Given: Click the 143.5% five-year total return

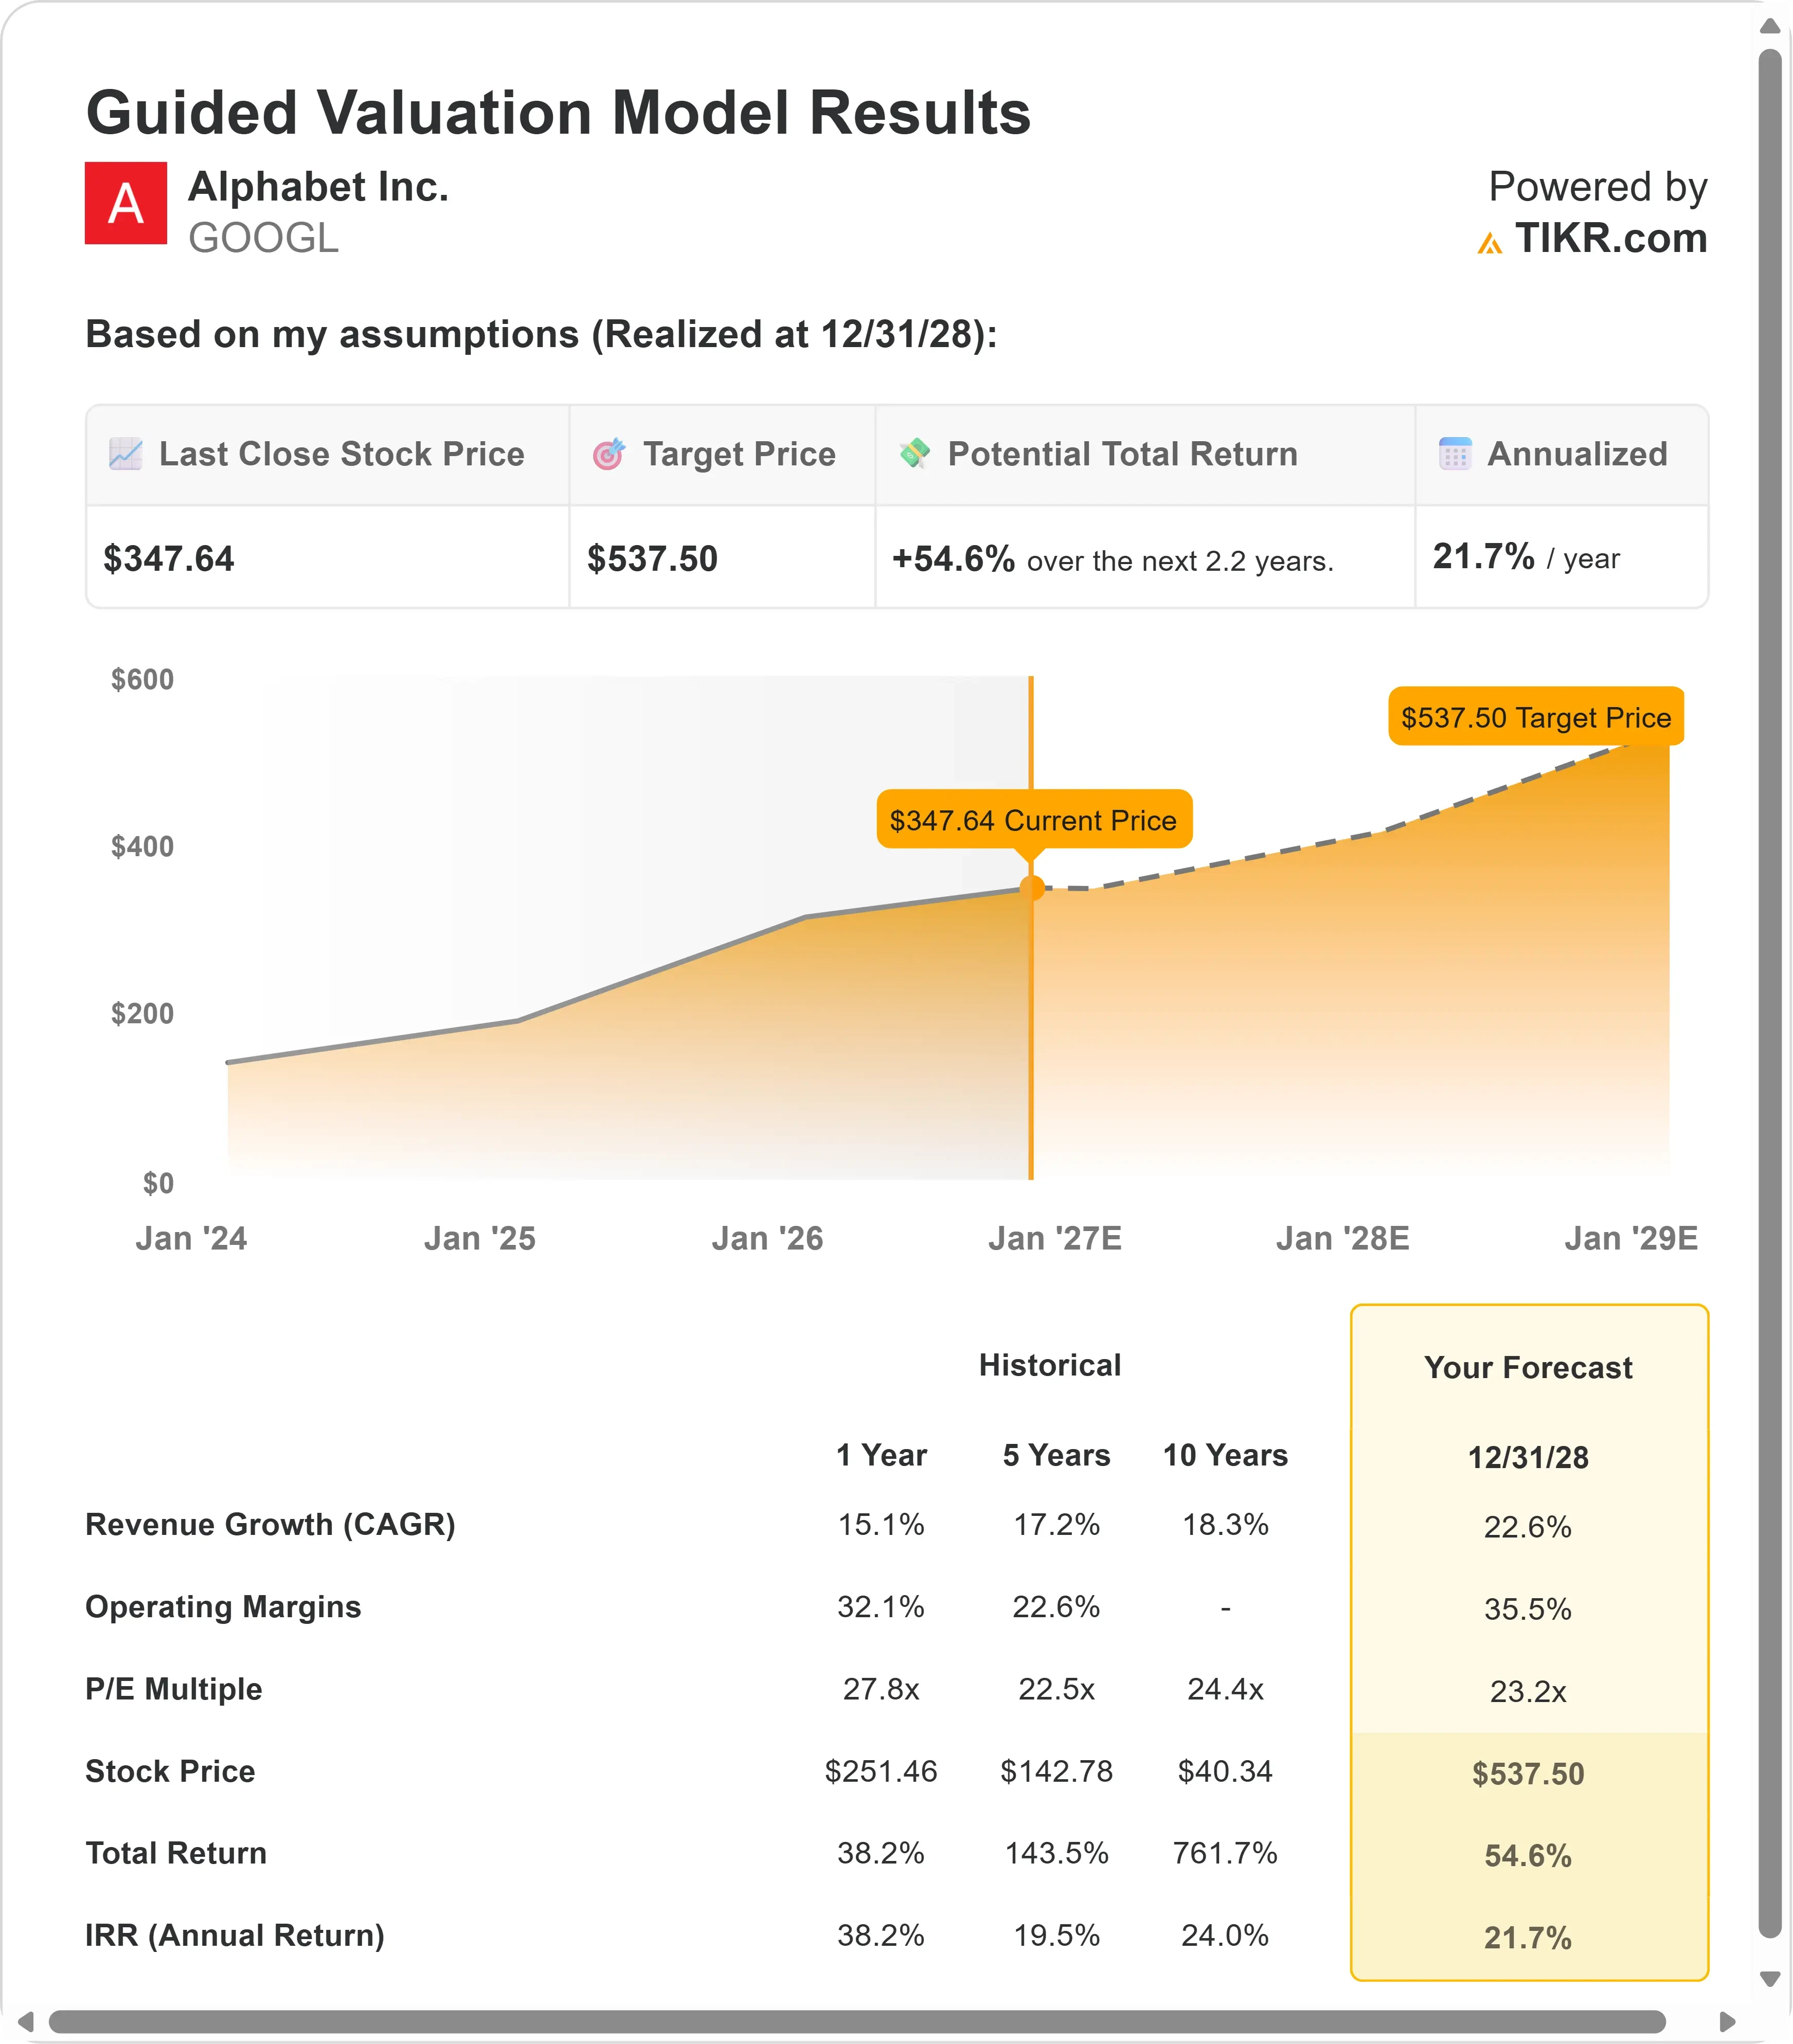Looking at the screenshot, I should pyautogui.click(x=1057, y=1853).
